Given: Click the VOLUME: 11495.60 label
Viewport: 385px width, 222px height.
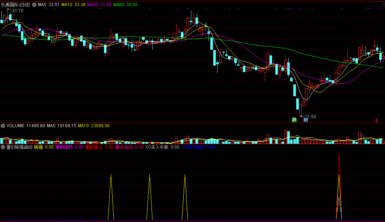Looking at the screenshot, I should pyautogui.click(x=26, y=126).
